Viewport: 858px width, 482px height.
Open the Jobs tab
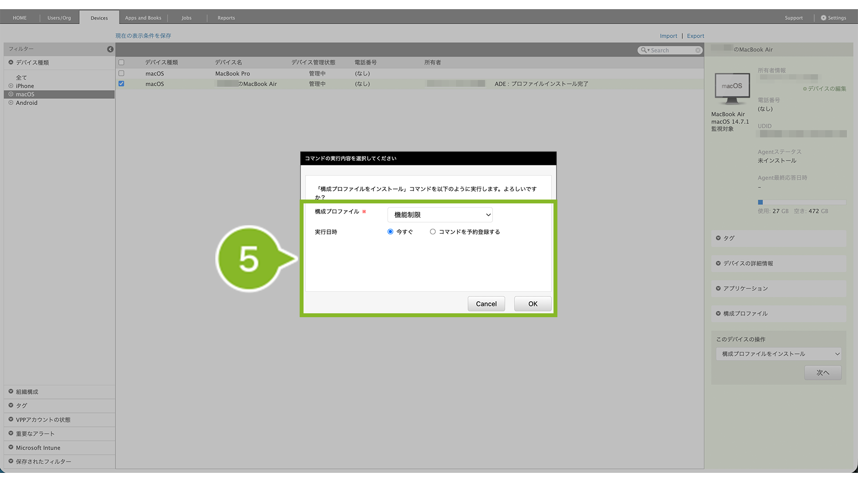click(187, 18)
